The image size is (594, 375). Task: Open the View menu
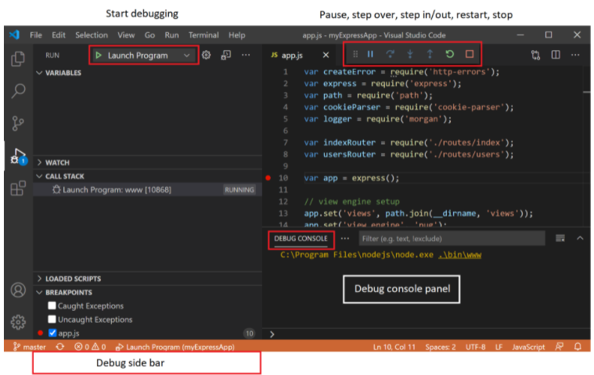pyautogui.click(x=126, y=35)
